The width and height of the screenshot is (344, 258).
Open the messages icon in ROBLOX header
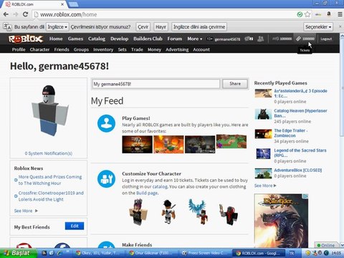[x=249, y=39]
